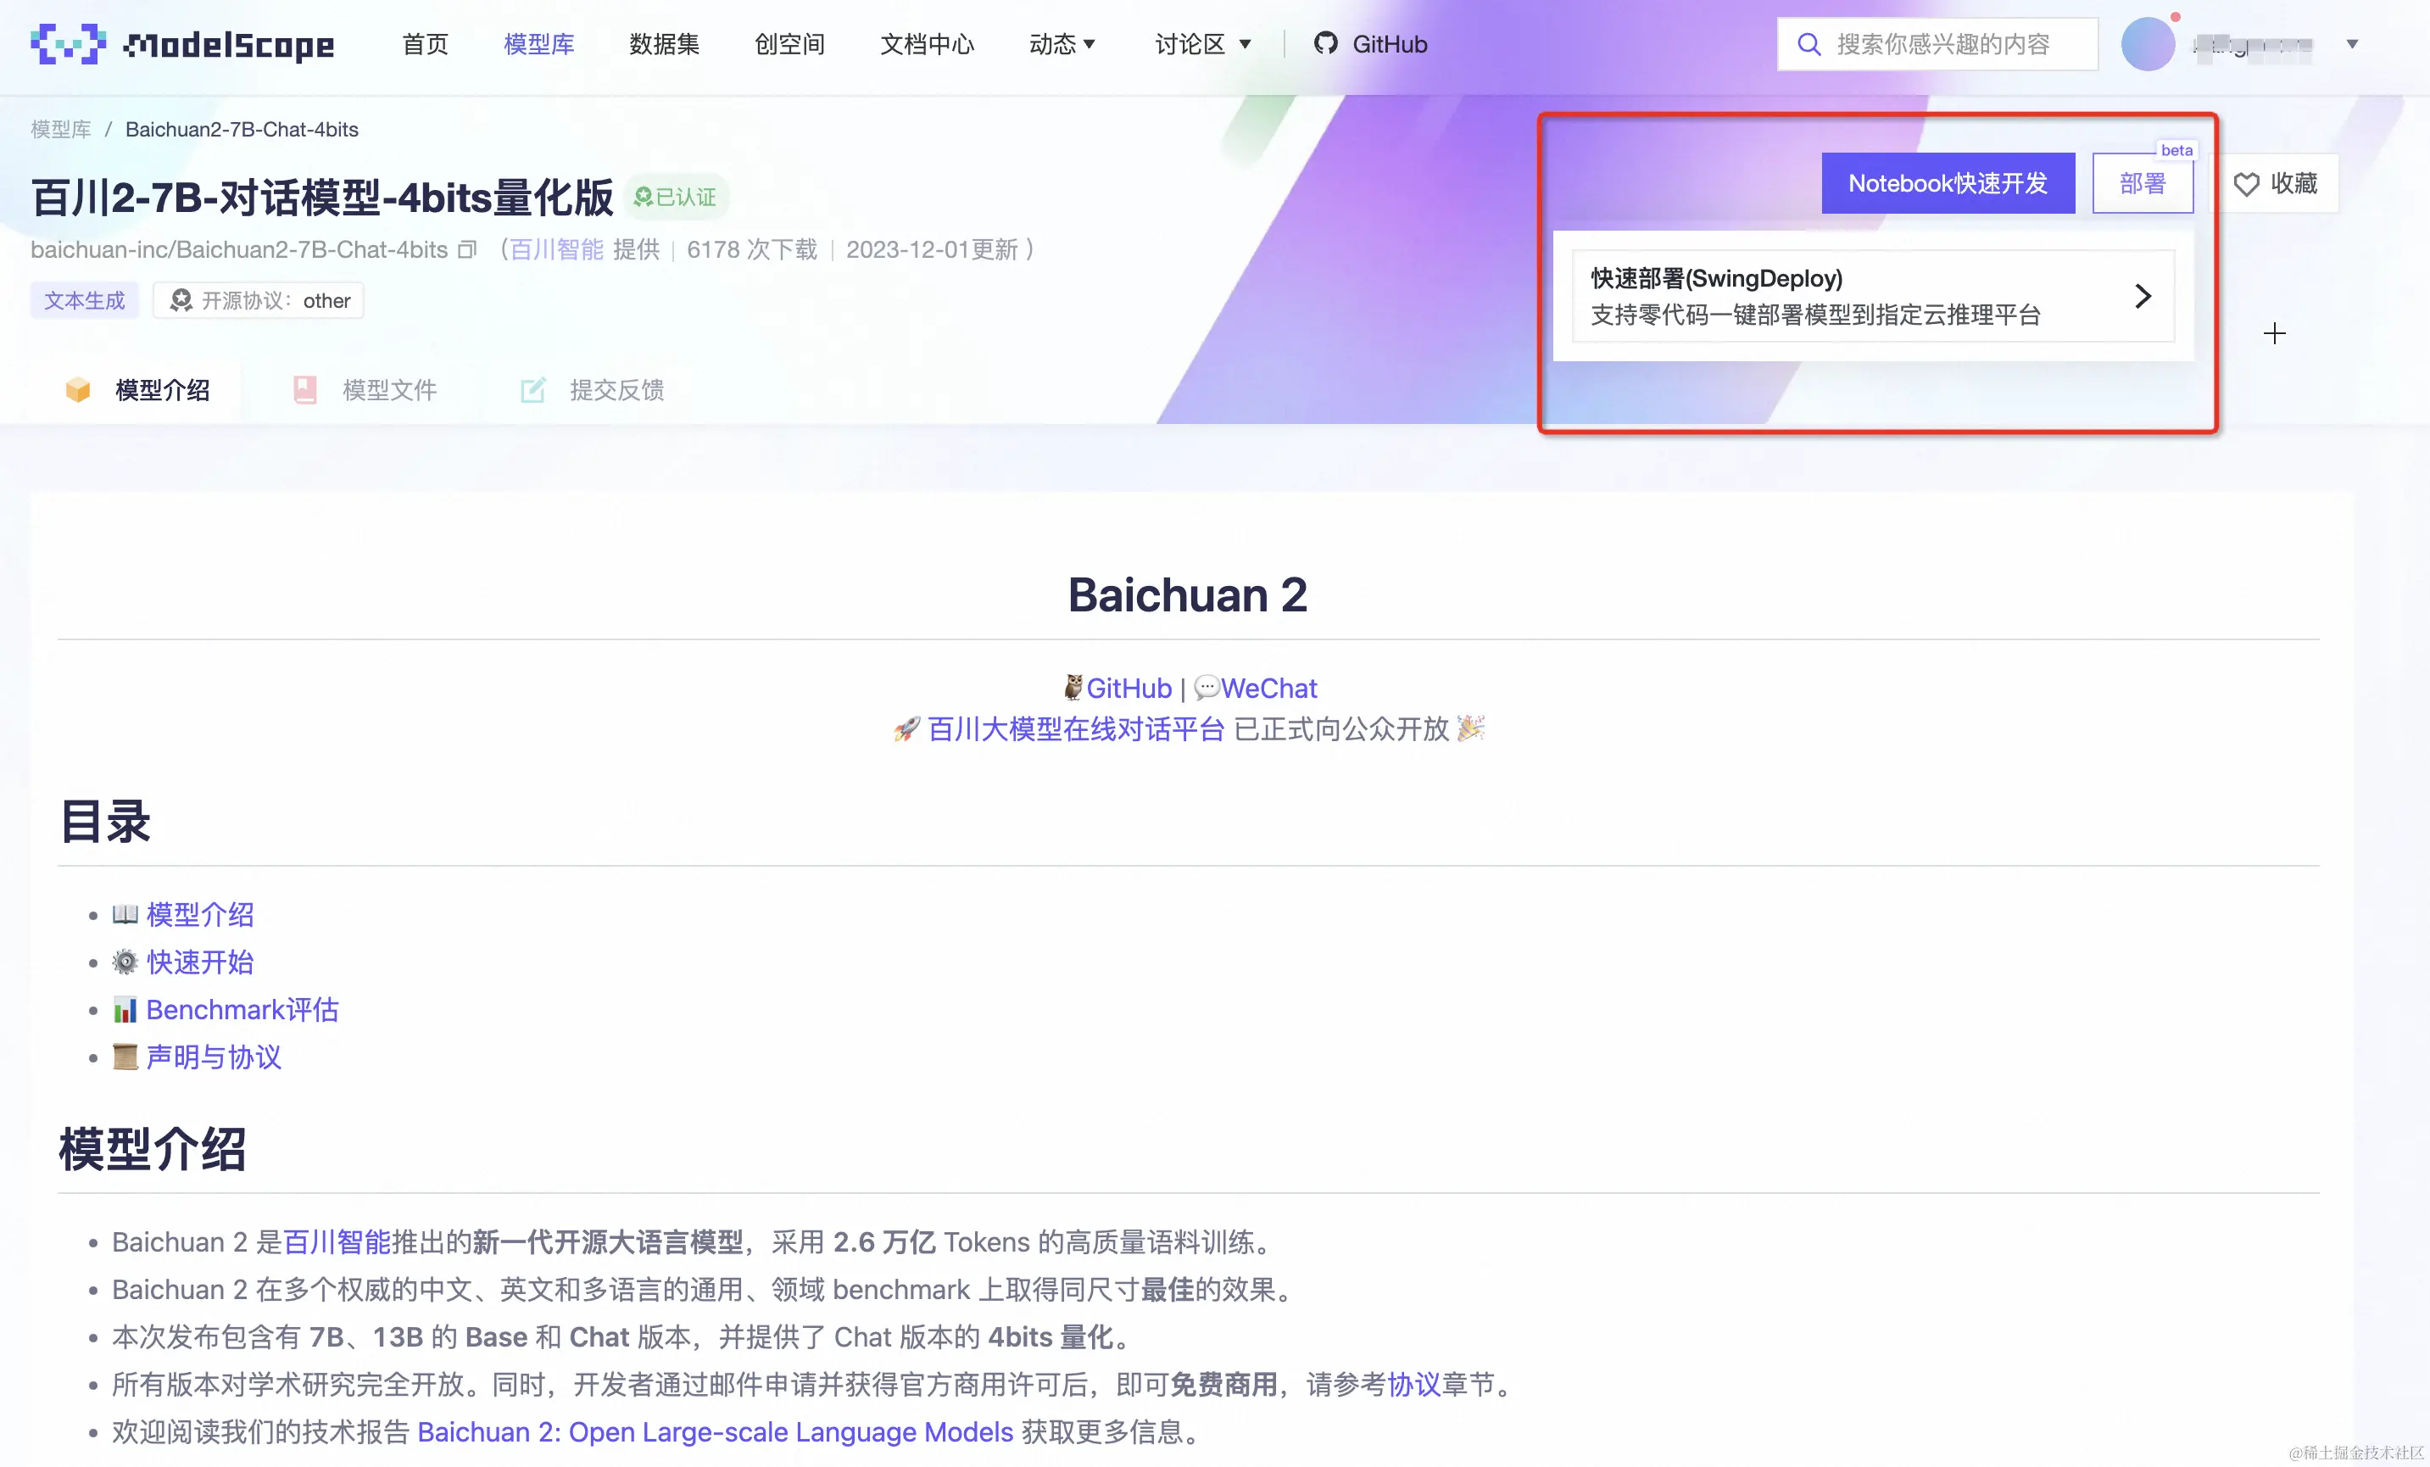The height and width of the screenshot is (1467, 2430).
Task: Copy model path with the copy icon
Action: 467,251
